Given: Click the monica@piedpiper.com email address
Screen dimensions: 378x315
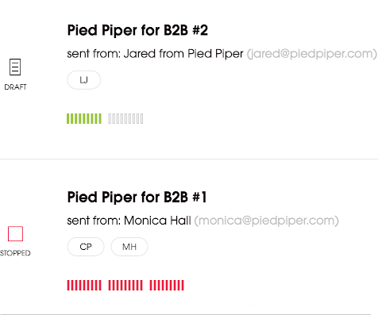Looking at the screenshot, I should 267,221.
